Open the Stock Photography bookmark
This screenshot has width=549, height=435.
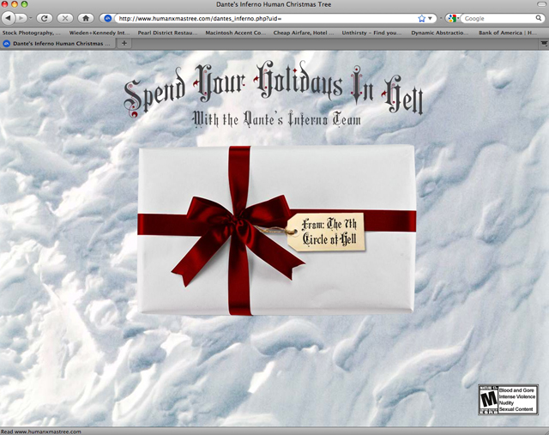coord(31,33)
